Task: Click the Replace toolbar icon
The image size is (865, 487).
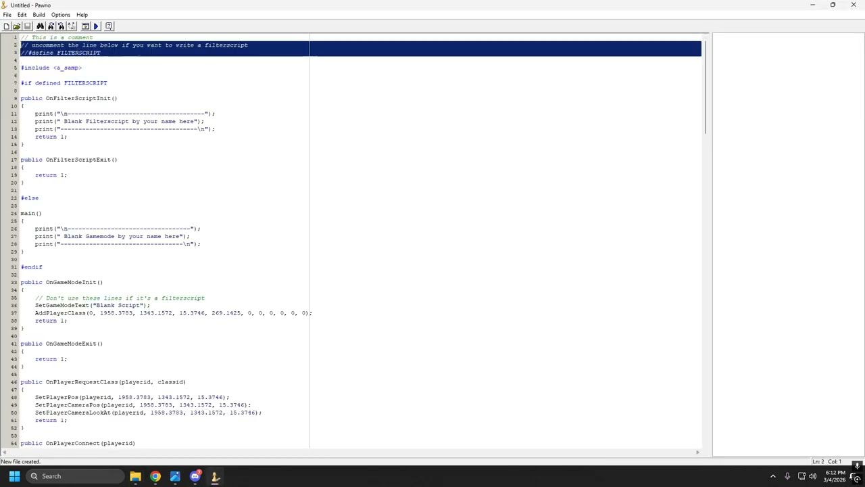Action: pyautogui.click(x=72, y=26)
